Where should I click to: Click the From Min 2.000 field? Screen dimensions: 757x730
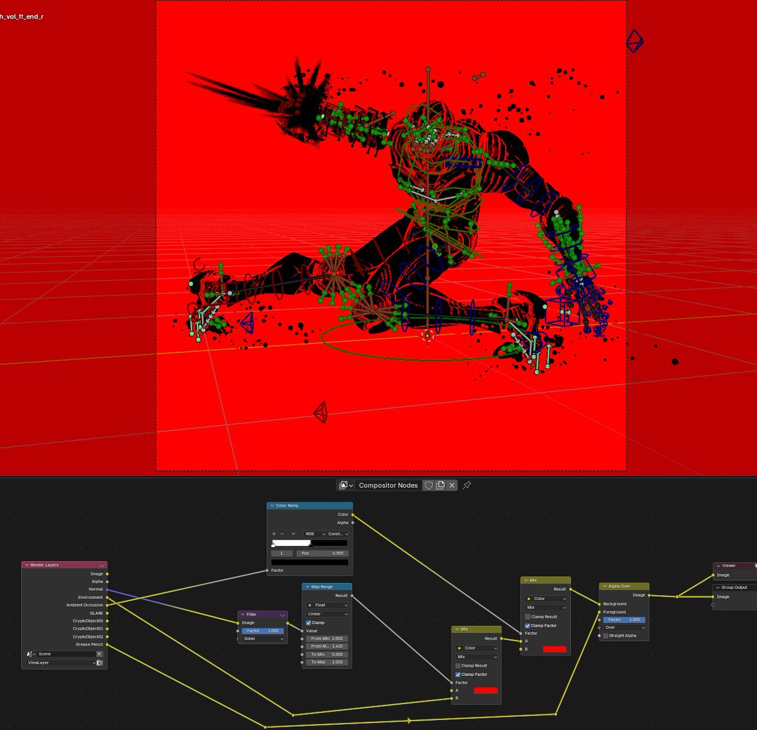(327, 639)
